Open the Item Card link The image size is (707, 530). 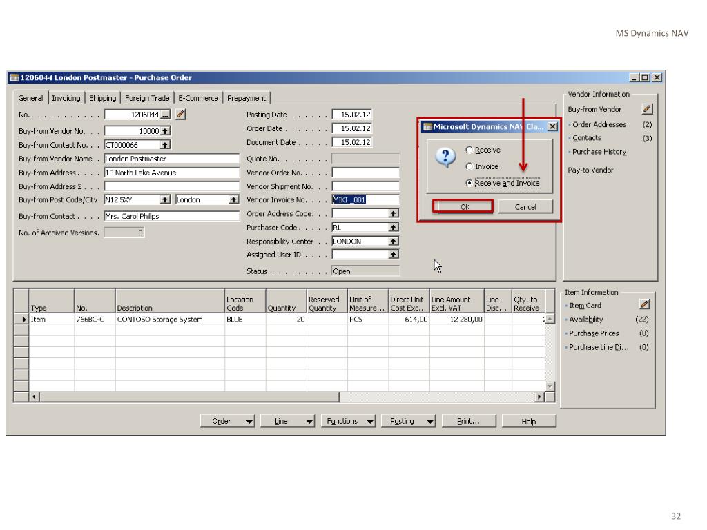tap(585, 305)
